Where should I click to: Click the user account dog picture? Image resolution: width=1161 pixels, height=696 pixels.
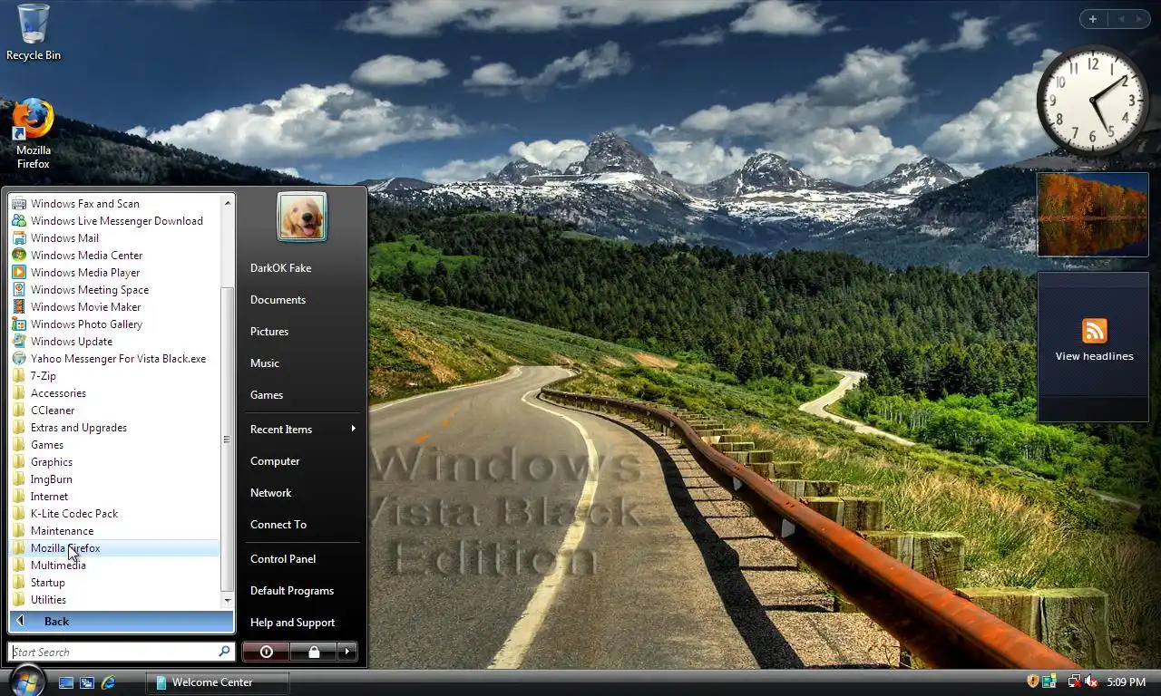click(302, 217)
